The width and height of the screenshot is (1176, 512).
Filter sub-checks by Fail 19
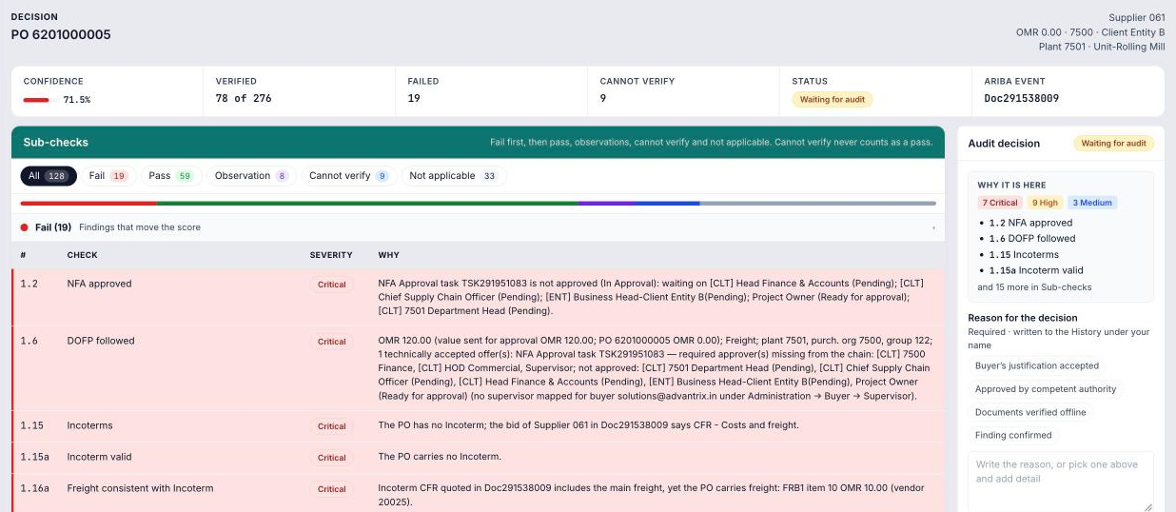[x=108, y=176]
